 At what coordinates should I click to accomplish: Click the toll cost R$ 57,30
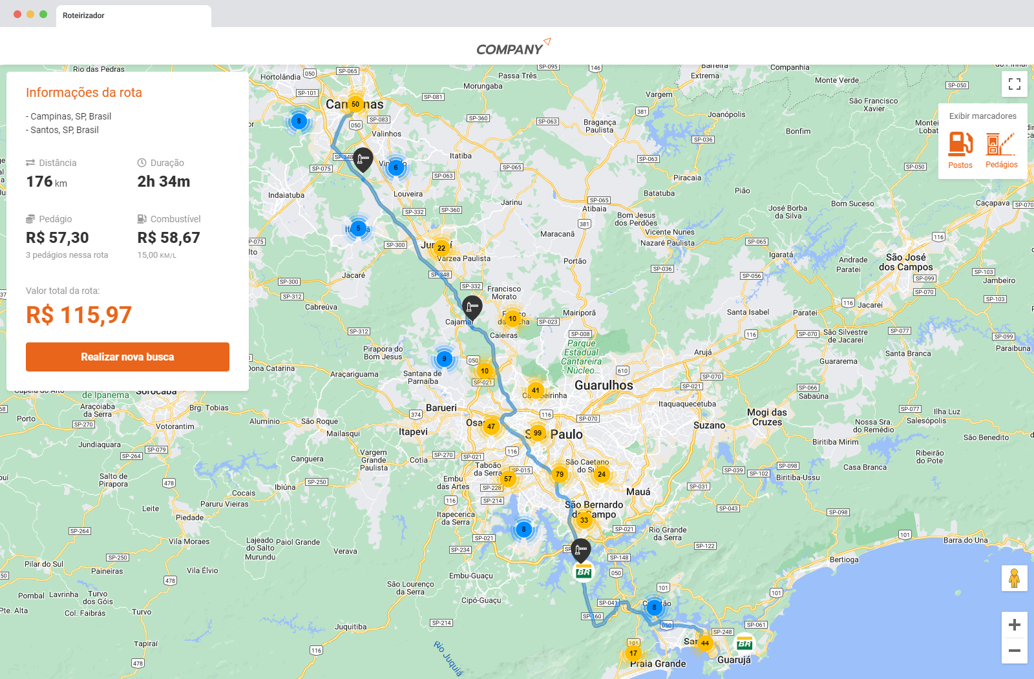pyautogui.click(x=58, y=238)
